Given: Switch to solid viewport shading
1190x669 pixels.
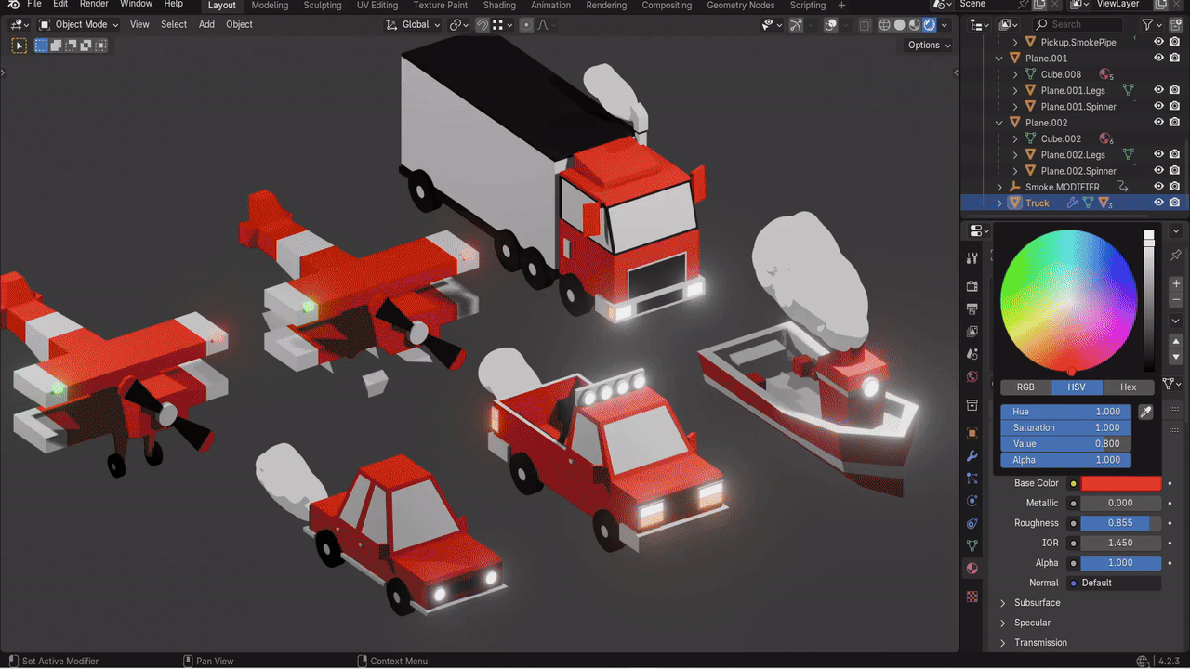Looking at the screenshot, I should pos(899,25).
